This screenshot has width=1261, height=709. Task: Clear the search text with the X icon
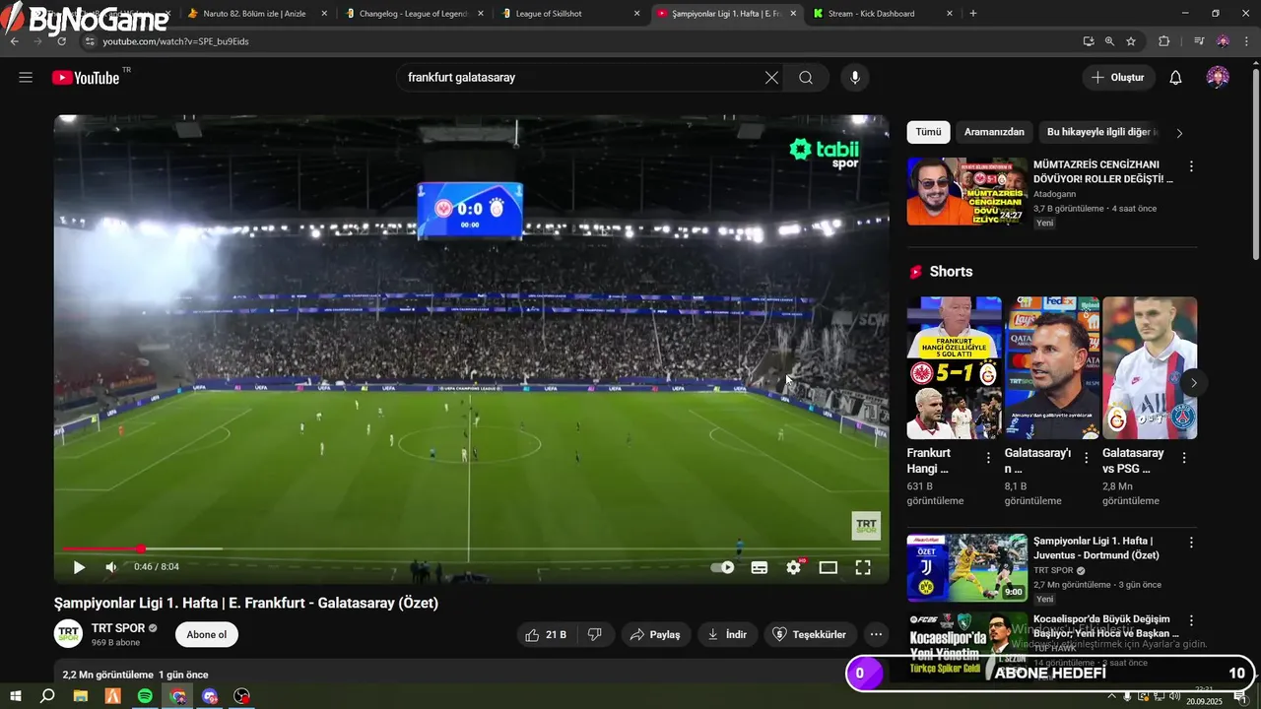pos(771,78)
